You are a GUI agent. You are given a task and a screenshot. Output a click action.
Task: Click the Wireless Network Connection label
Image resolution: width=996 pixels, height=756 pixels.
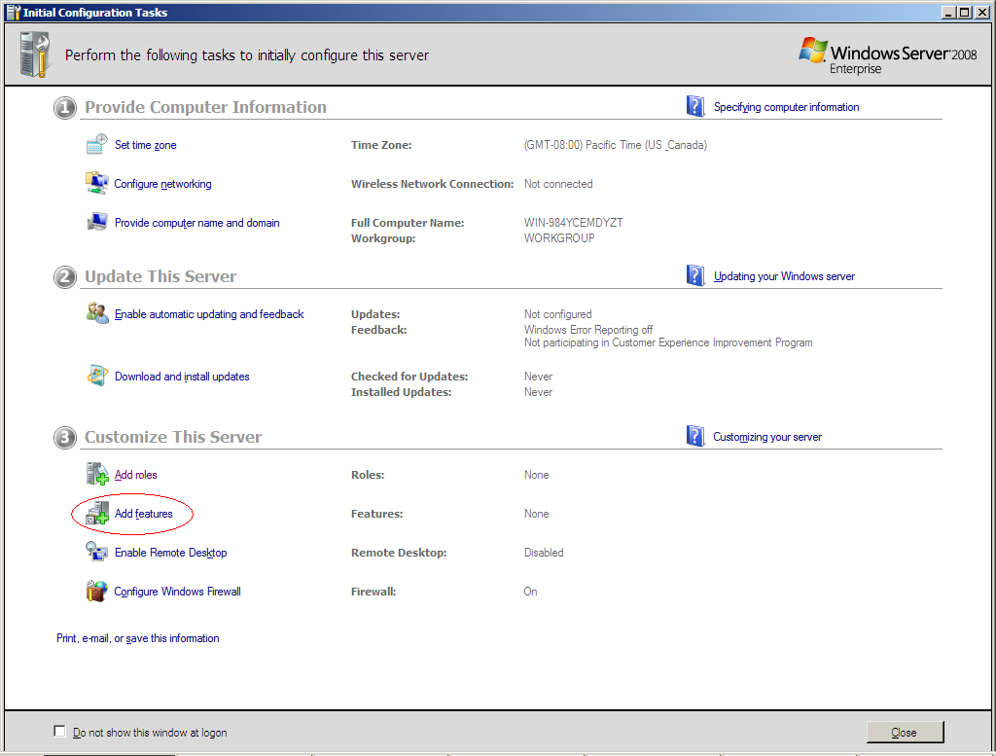tap(432, 184)
